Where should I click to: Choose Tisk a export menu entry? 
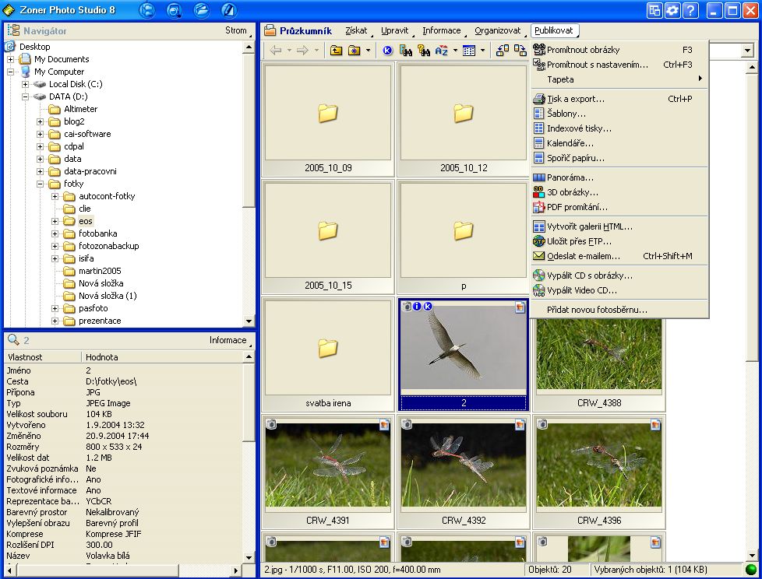pos(619,99)
